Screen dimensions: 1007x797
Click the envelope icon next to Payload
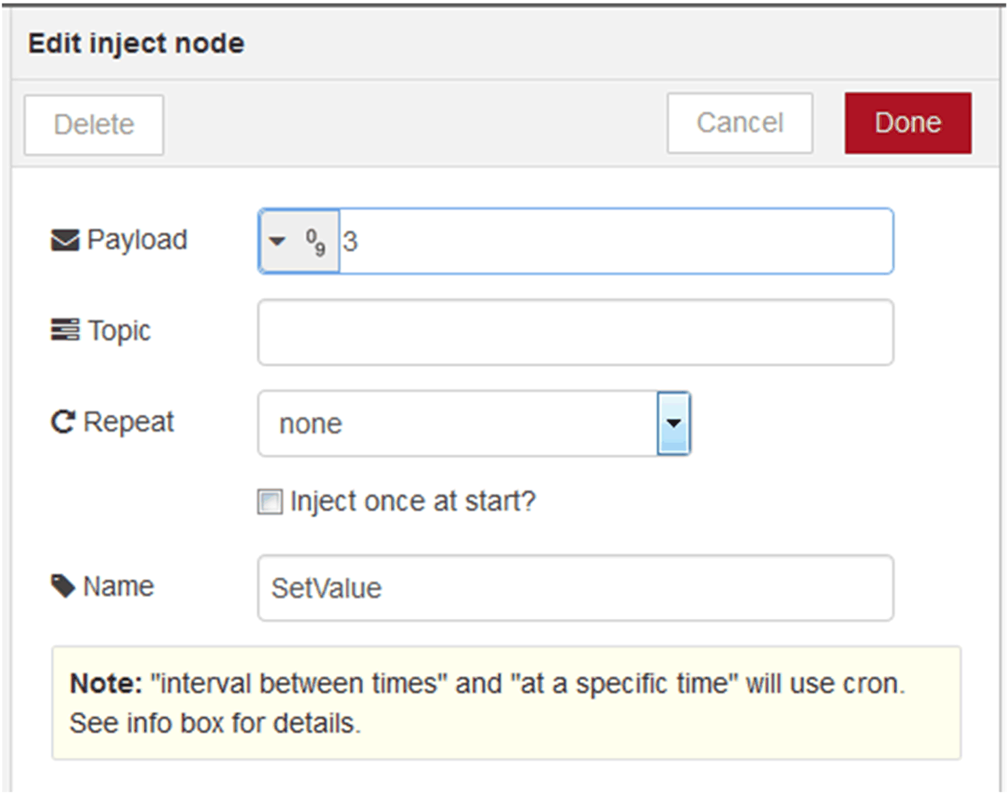point(65,240)
